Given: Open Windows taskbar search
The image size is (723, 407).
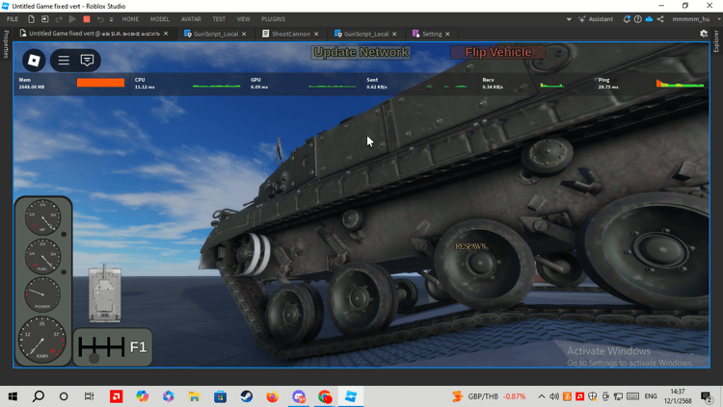Looking at the screenshot, I should [x=39, y=396].
